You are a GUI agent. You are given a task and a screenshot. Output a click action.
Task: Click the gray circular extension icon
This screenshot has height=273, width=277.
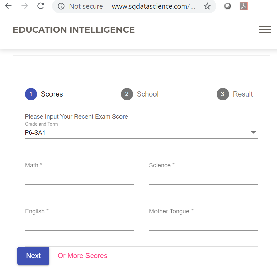point(228,6)
